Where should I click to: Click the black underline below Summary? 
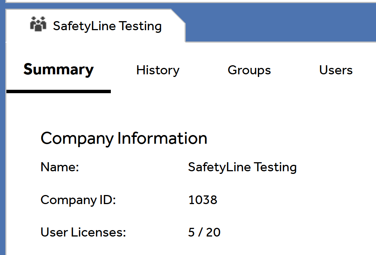(59, 91)
